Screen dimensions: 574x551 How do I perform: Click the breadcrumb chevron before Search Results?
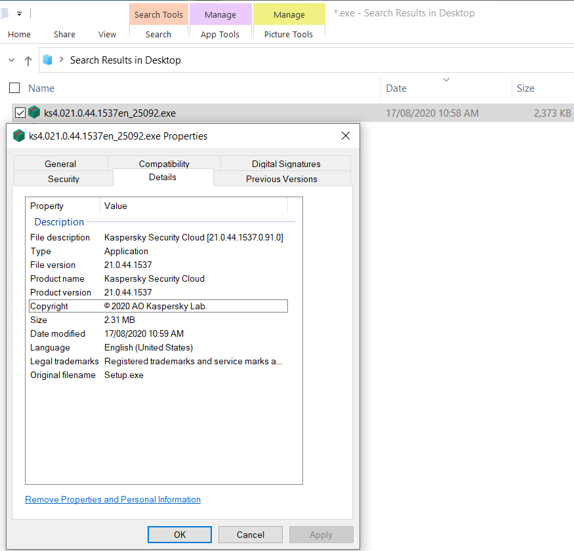click(62, 59)
